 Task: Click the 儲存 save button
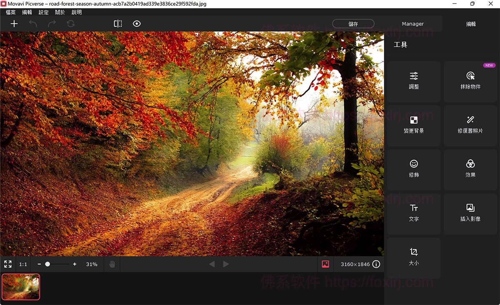353,24
